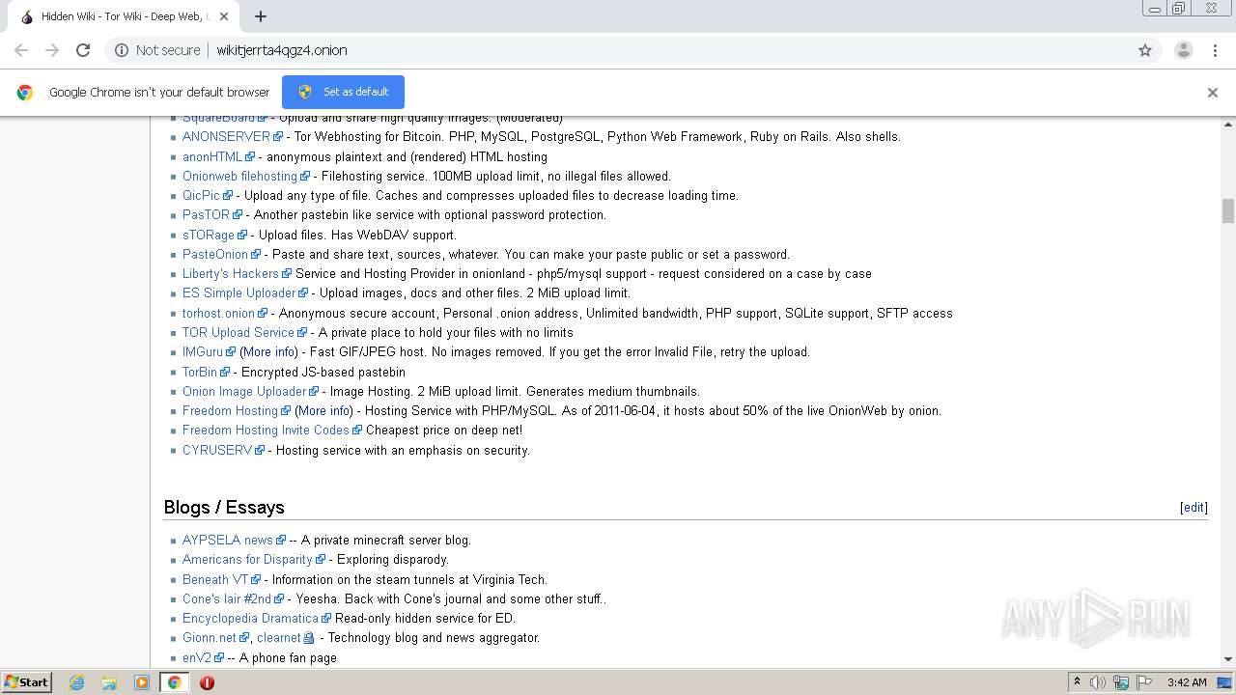Reload the current page

83,50
